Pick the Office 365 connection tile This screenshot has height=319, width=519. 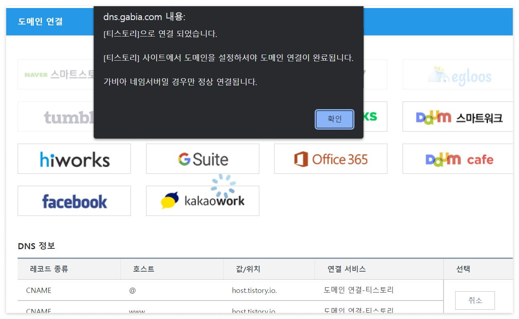[331, 159]
